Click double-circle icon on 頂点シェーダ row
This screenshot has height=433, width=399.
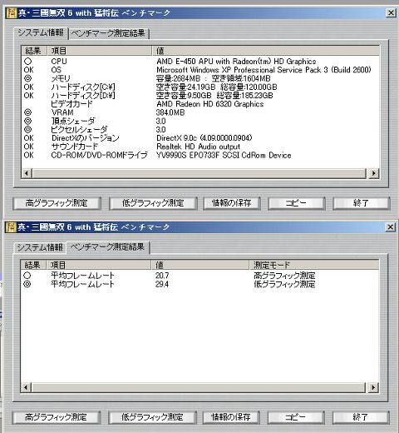point(27,121)
